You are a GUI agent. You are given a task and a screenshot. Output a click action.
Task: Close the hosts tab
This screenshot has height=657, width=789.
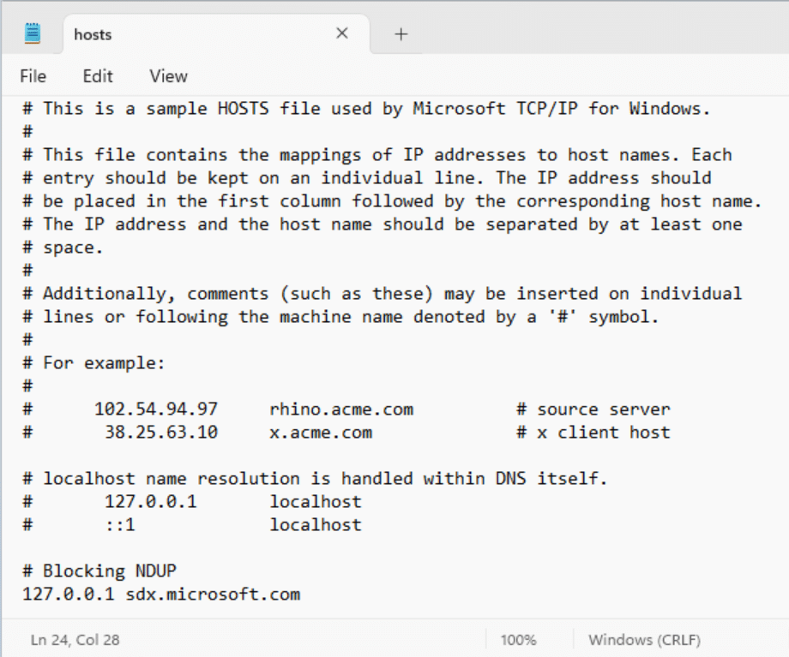point(342,33)
